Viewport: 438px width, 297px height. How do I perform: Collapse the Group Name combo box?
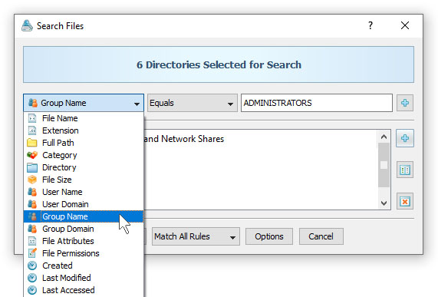point(84,103)
